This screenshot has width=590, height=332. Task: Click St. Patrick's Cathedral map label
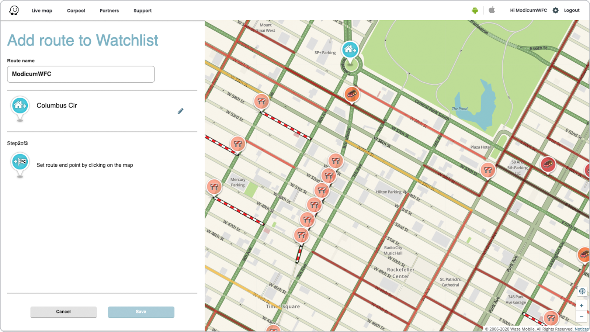(x=450, y=282)
